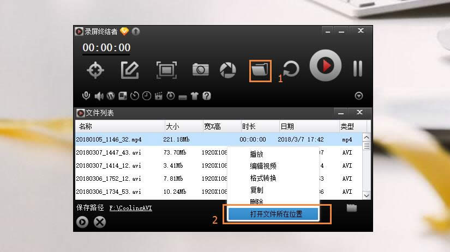Click the power-style round icon in small toolbar
Screen dimensions: 450x252
[x=171, y=96]
